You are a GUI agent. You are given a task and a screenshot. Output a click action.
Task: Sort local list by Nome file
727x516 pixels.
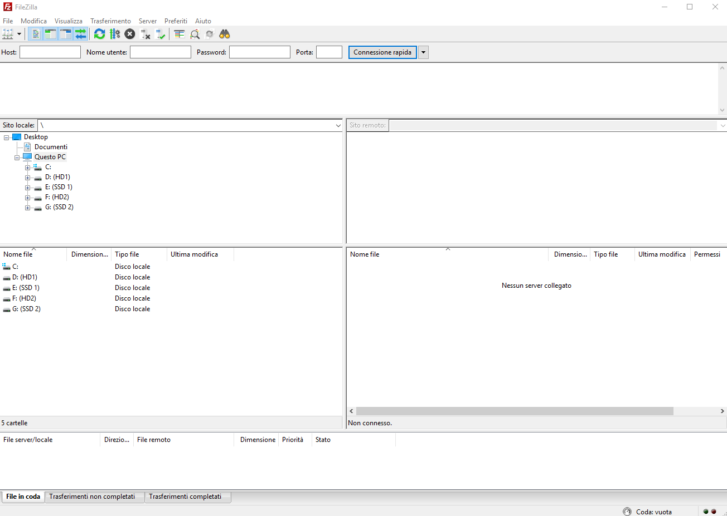click(33, 254)
